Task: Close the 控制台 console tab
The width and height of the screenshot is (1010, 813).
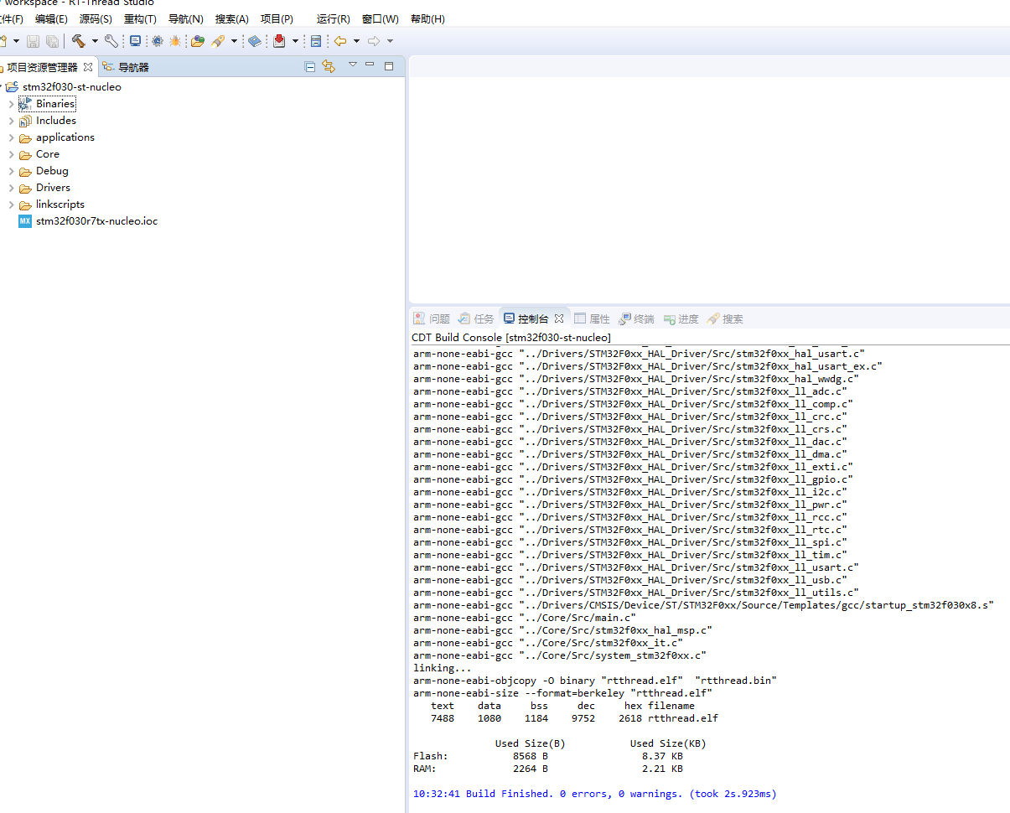Action: tap(559, 319)
